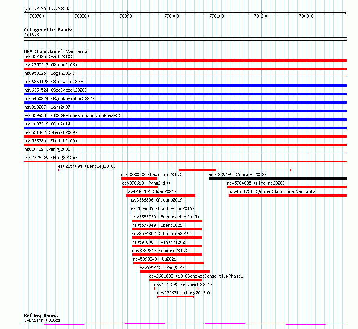Select esv2726710 (Wong2012b) label
Screen dimensions: 358x329
[183, 293]
